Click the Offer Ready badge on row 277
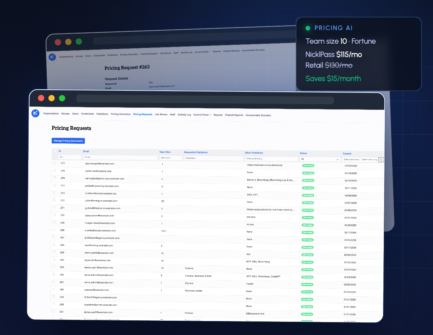 point(308,165)
